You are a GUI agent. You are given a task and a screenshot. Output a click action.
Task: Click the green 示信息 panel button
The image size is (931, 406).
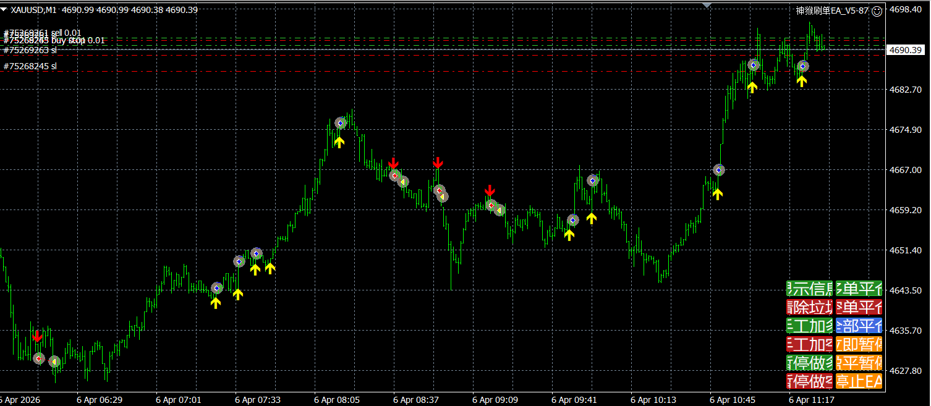810,288
